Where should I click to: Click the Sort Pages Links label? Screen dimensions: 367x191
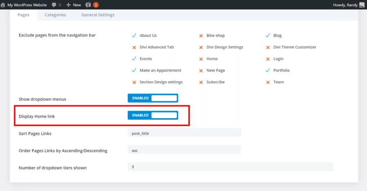pyautogui.click(x=35, y=134)
